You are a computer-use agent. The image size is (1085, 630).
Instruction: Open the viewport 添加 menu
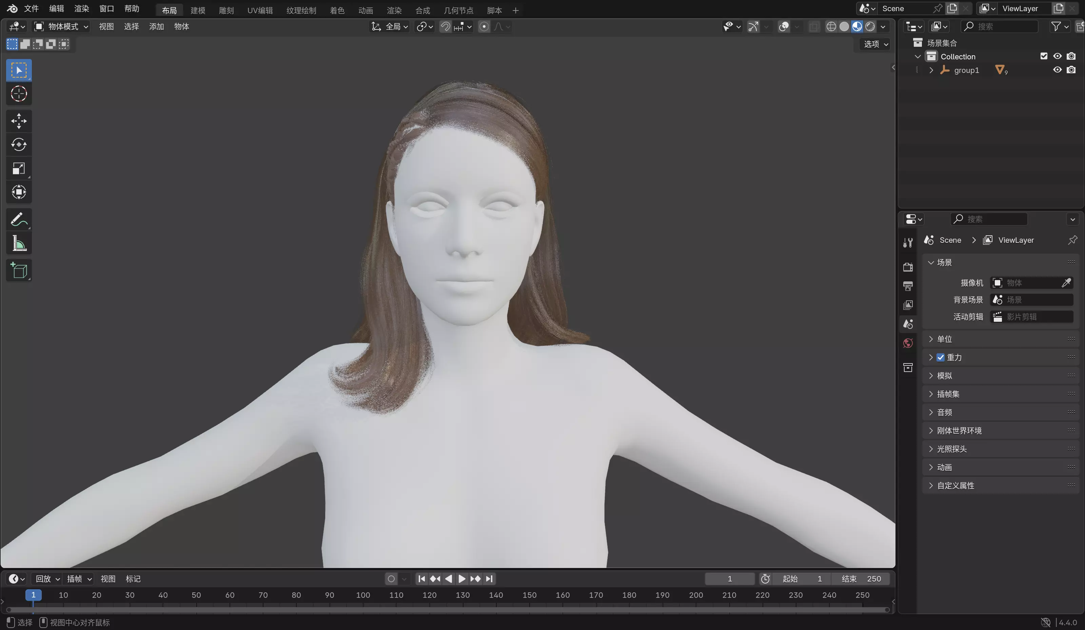(x=156, y=27)
